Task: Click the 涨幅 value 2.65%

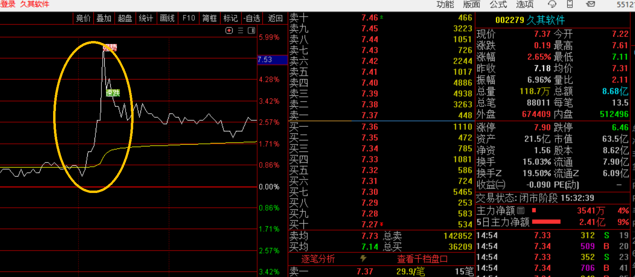Action: (539, 57)
